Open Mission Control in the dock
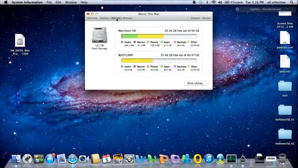Viewport: 298px width, 168px height. (x=39, y=159)
